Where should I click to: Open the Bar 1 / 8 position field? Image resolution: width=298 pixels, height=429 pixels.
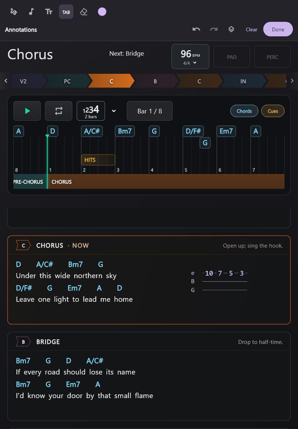tap(150, 111)
